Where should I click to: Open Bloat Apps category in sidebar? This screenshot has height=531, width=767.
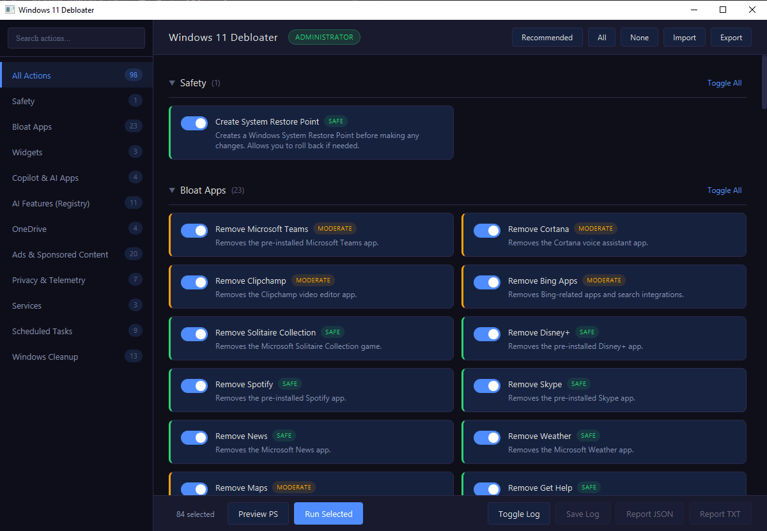pos(77,127)
